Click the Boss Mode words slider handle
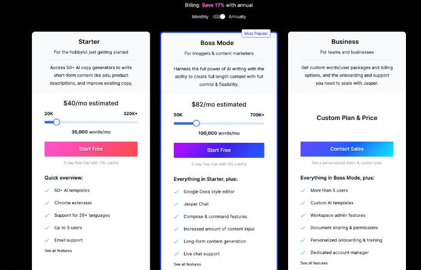The height and width of the screenshot is (270, 421). 196,123
